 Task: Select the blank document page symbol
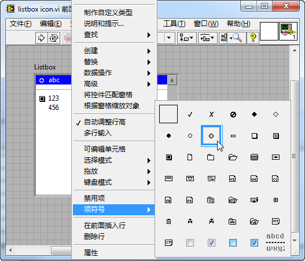point(190,157)
